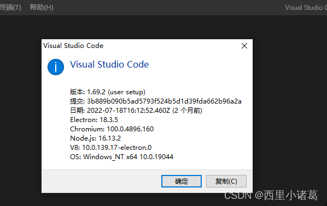Confirm the dialog with 确定 button
The width and height of the screenshot is (327, 206).
point(182,181)
